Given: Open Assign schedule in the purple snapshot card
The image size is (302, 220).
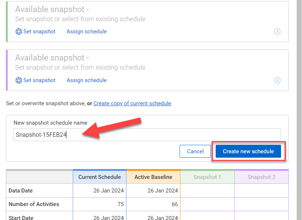Looking at the screenshot, I should click(x=86, y=80).
